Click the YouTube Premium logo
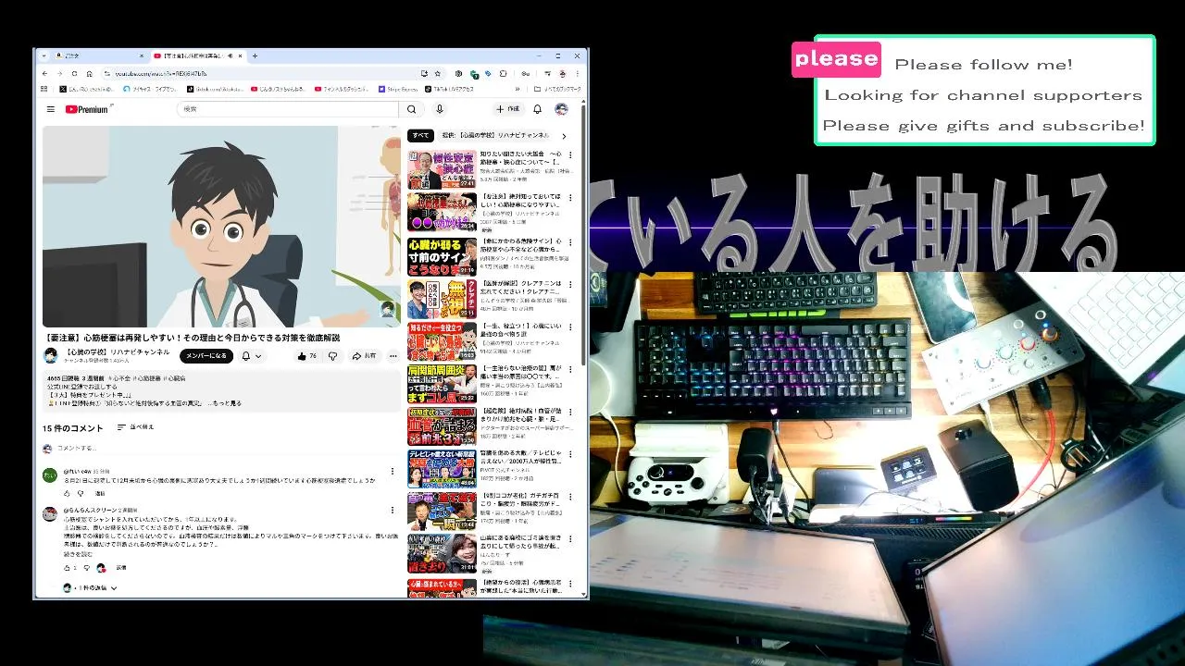 pyautogui.click(x=87, y=109)
